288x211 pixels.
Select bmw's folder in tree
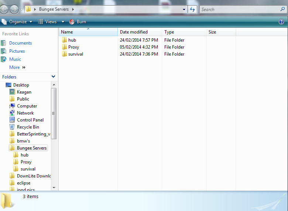pyautogui.click(x=23, y=141)
